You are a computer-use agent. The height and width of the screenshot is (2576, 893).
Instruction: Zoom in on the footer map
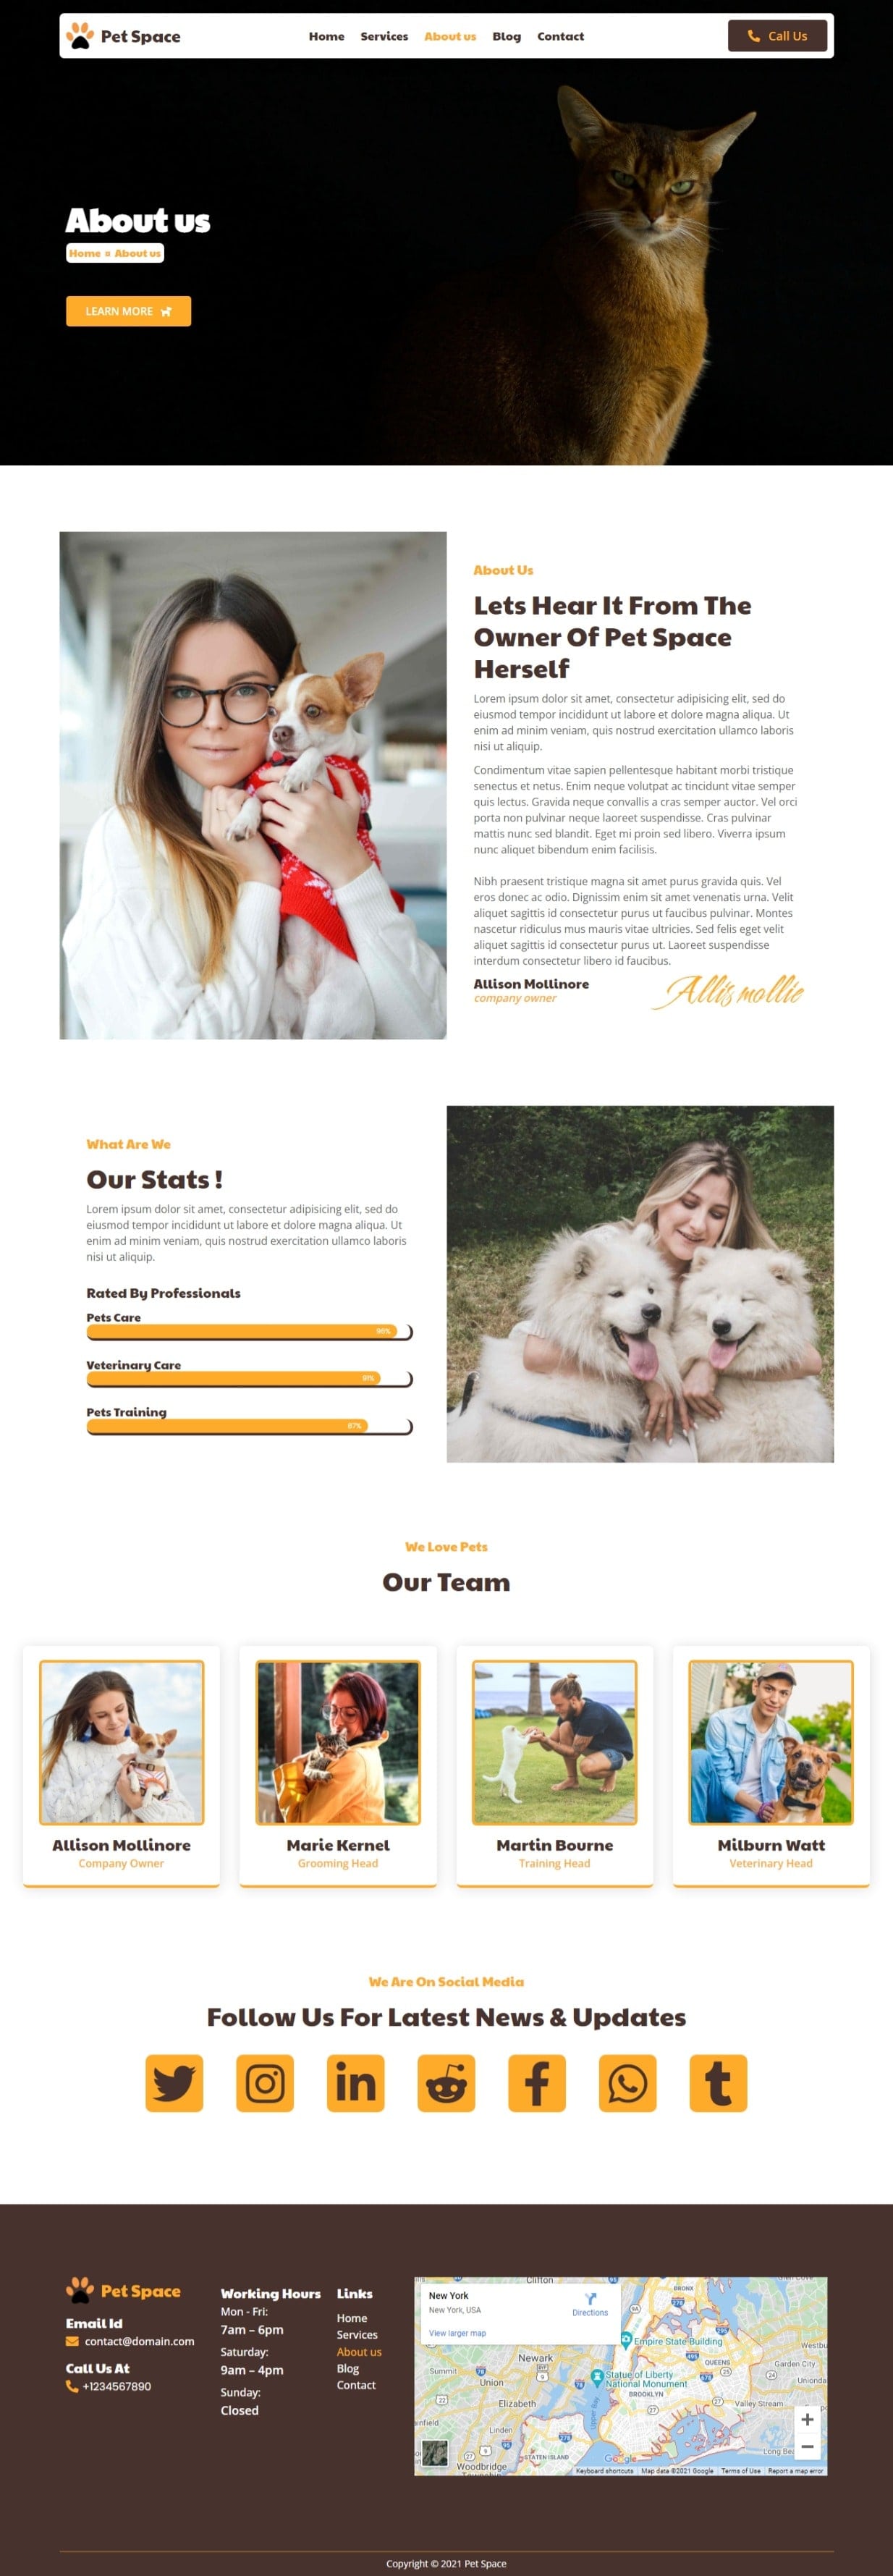[807, 2420]
